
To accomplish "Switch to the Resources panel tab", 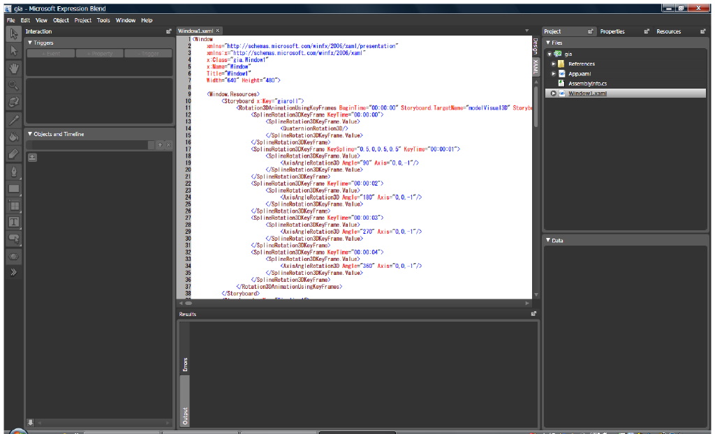I will (x=668, y=31).
